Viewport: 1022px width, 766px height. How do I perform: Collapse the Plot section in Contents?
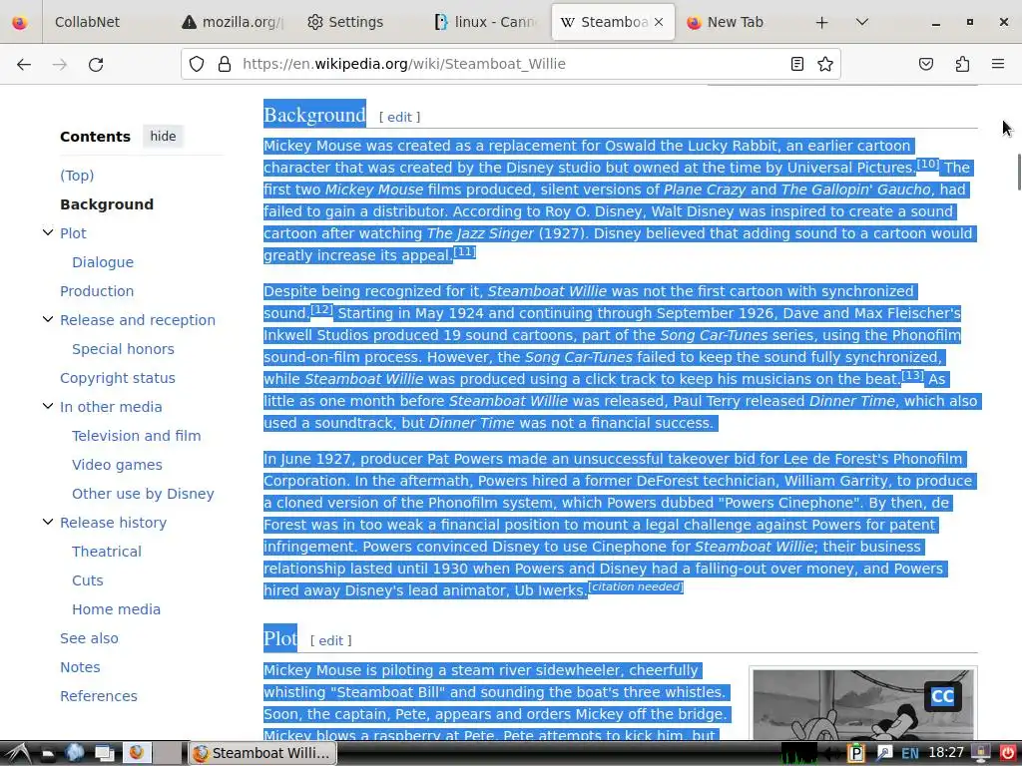click(x=48, y=231)
